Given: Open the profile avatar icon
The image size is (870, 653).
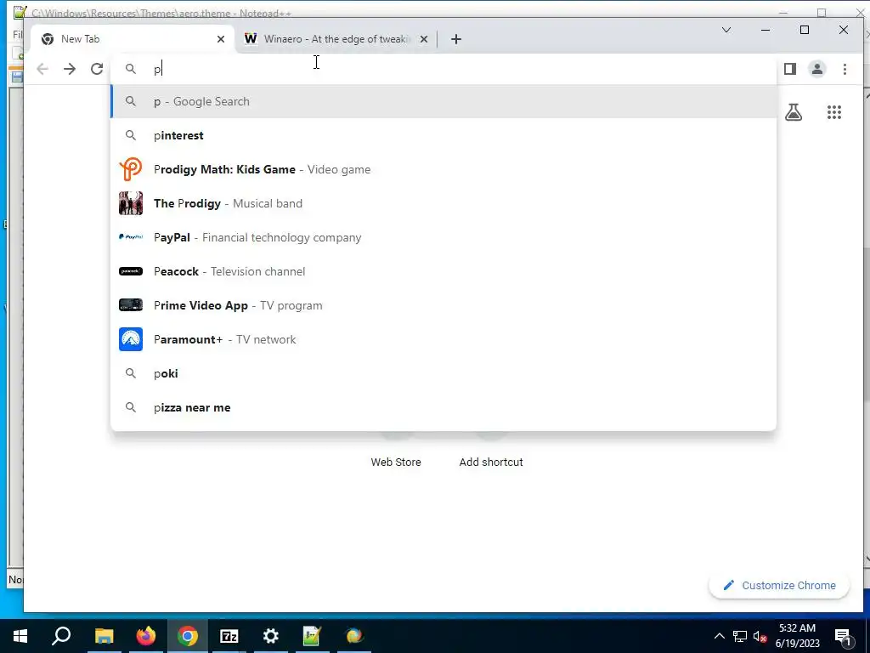Looking at the screenshot, I should pyautogui.click(x=817, y=69).
